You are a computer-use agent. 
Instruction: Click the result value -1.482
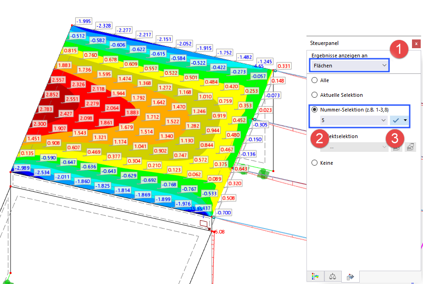click(x=245, y=57)
